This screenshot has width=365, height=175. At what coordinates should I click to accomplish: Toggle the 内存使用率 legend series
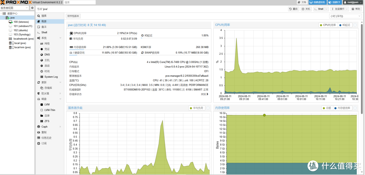click(x=343, y=108)
